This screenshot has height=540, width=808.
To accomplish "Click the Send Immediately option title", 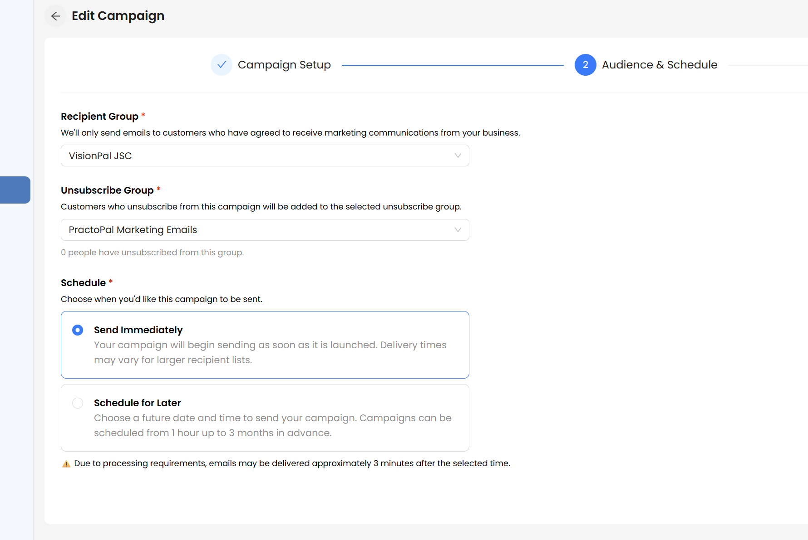I will point(138,330).
